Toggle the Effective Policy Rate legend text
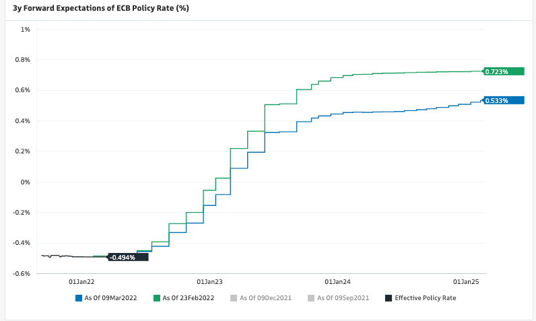536x321 pixels. tap(425, 297)
